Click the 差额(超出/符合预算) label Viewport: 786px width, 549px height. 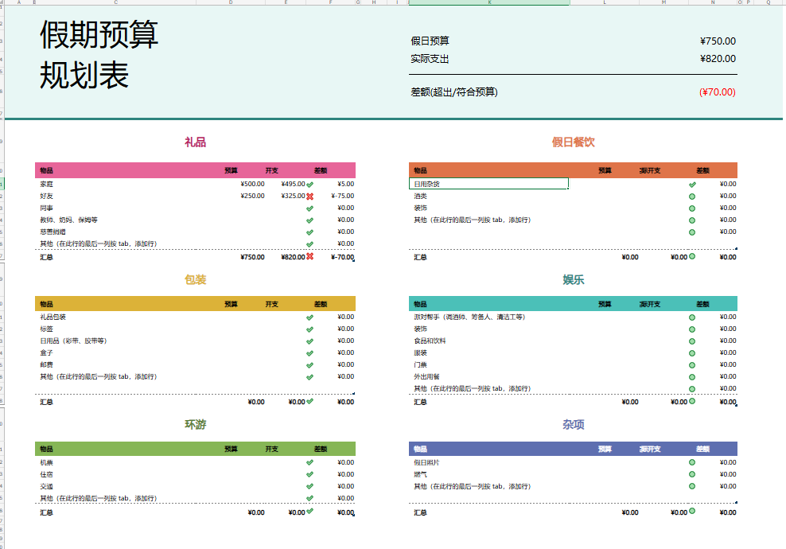[454, 91]
